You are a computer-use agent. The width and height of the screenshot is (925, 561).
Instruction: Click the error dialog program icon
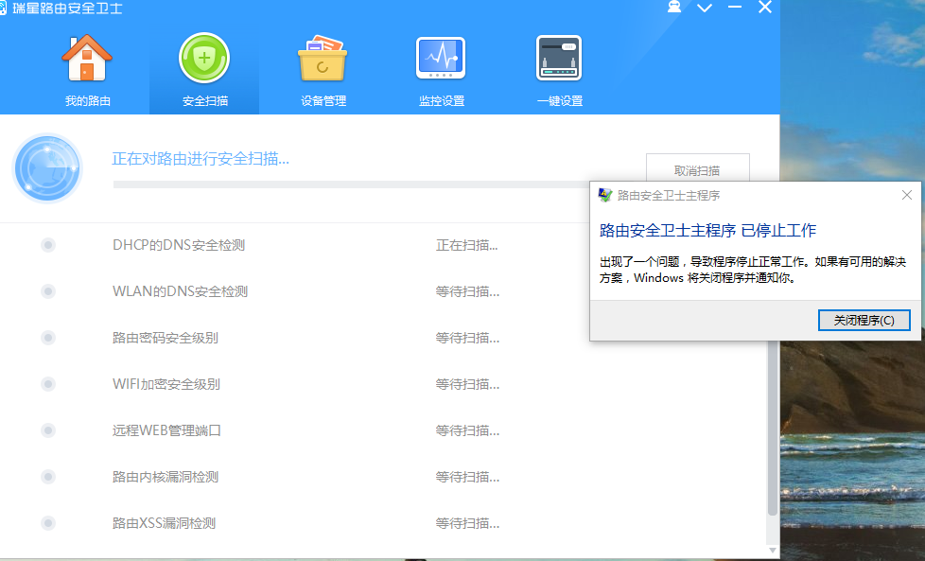pyautogui.click(x=604, y=195)
